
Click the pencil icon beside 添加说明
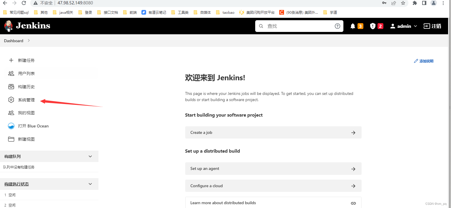tap(416, 61)
